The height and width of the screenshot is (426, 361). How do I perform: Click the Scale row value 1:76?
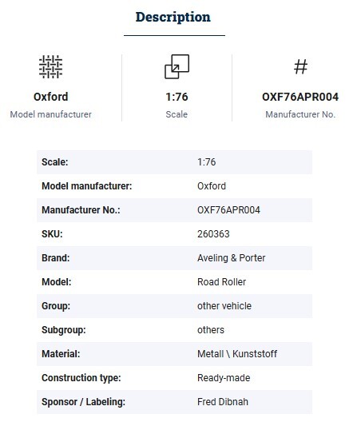pyautogui.click(x=207, y=162)
